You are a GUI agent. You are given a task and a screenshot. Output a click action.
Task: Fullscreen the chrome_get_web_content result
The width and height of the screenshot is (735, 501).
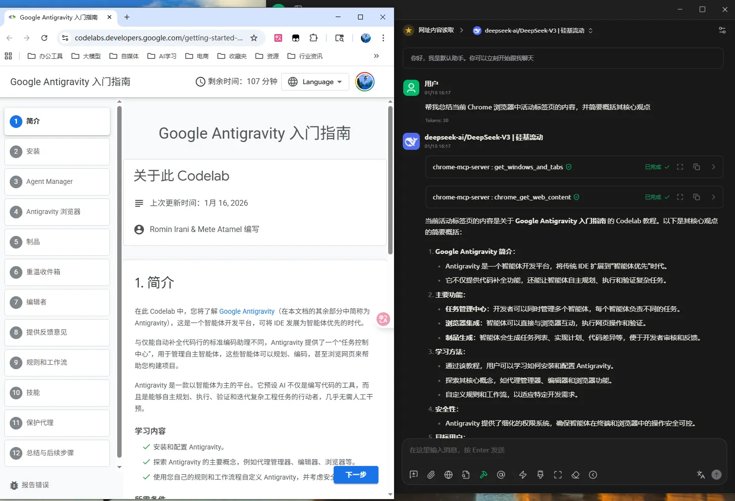tap(680, 197)
